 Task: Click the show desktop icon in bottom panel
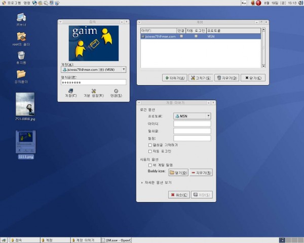coord(4,240)
